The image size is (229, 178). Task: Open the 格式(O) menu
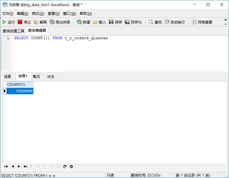[x=38, y=13]
